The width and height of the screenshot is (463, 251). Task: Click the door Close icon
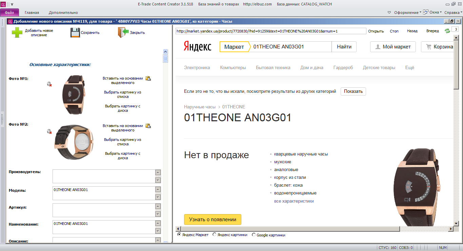click(x=123, y=33)
